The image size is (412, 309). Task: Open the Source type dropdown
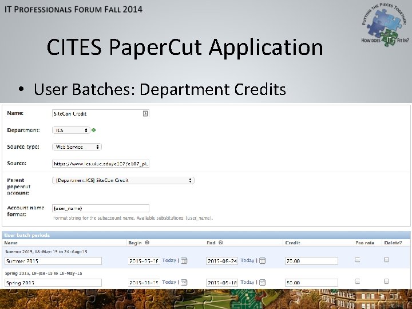(x=77, y=147)
